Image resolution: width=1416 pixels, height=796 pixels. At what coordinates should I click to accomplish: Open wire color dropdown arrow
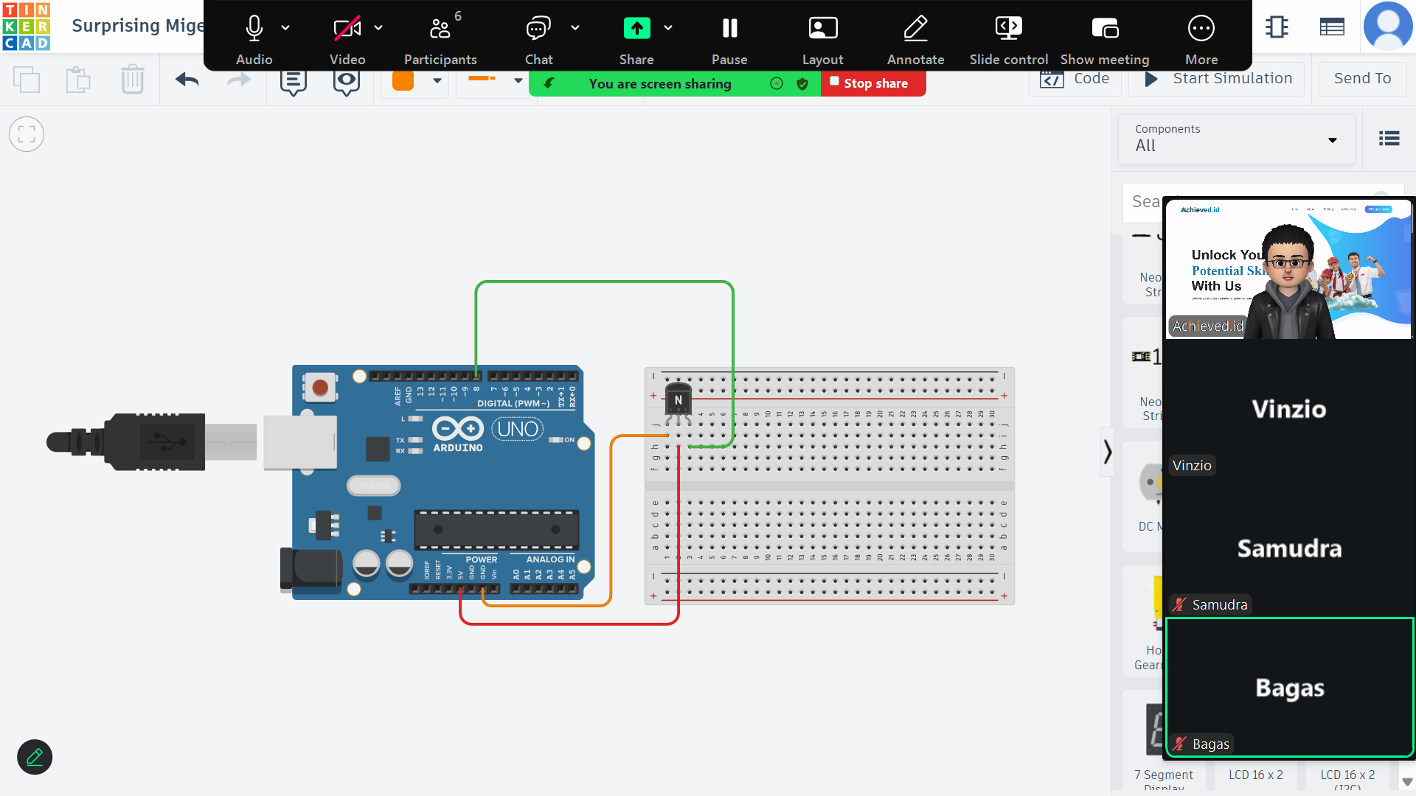point(437,80)
